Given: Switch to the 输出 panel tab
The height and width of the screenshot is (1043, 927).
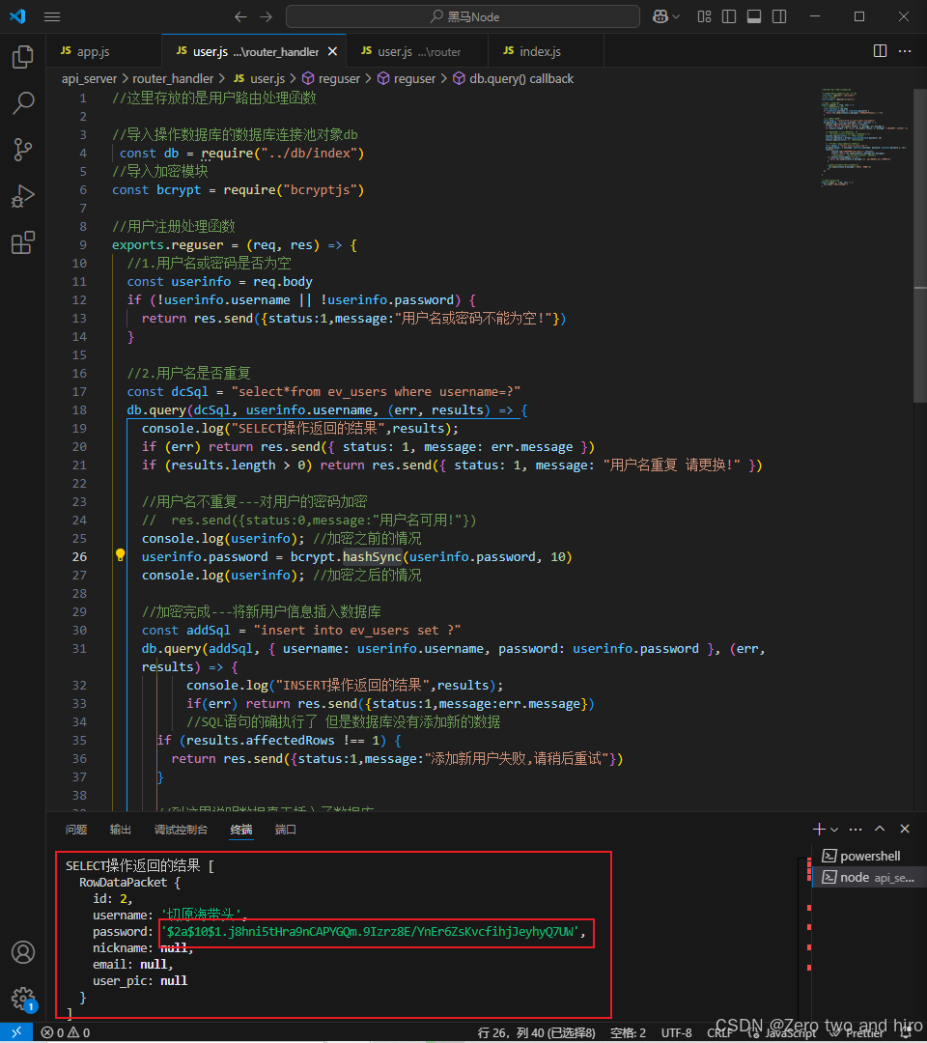Looking at the screenshot, I should 120,829.
